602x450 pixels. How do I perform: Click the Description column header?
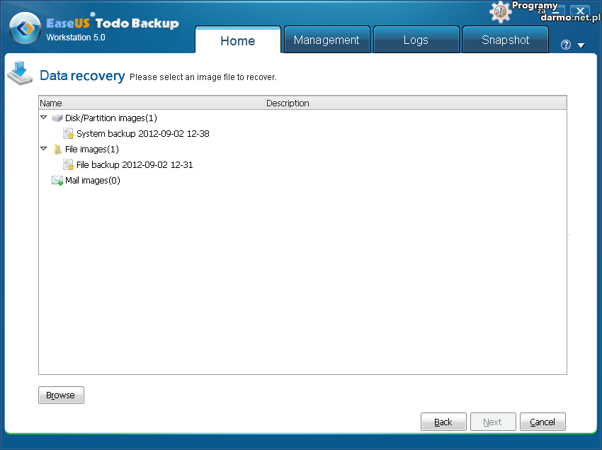(288, 103)
